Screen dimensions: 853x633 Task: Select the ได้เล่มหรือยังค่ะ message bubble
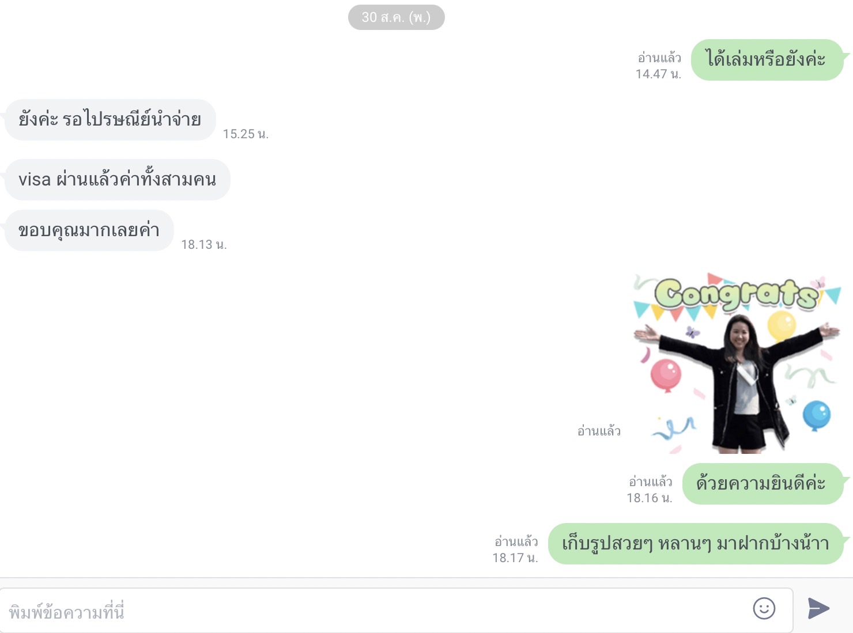click(767, 60)
